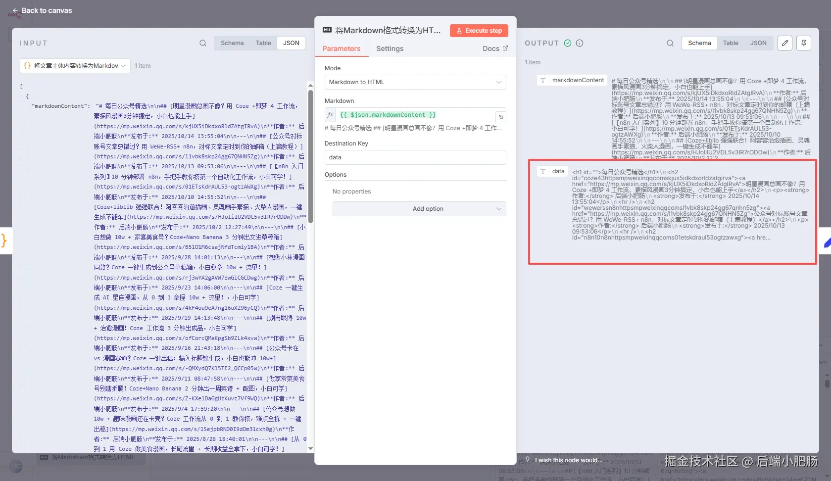
Task: Click the node title text in header
Action: (388, 30)
